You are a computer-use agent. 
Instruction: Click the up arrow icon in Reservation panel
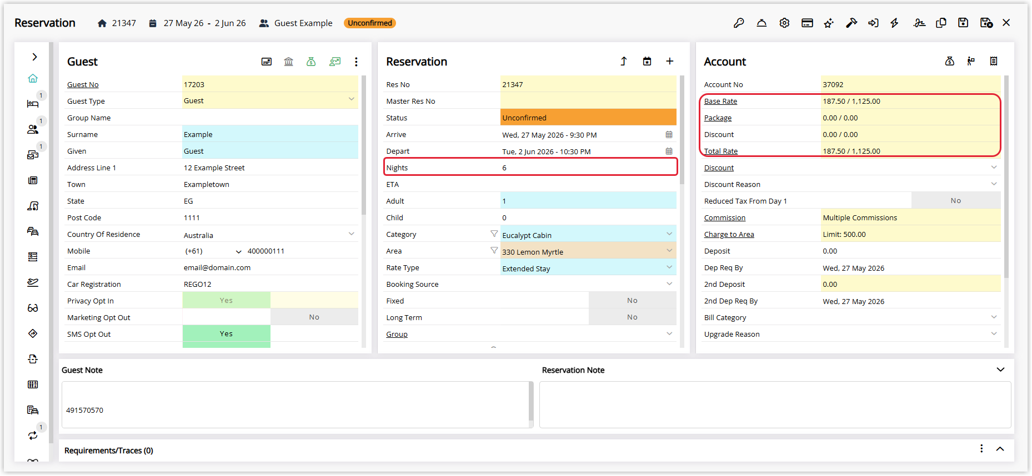click(x=624, y=61)
